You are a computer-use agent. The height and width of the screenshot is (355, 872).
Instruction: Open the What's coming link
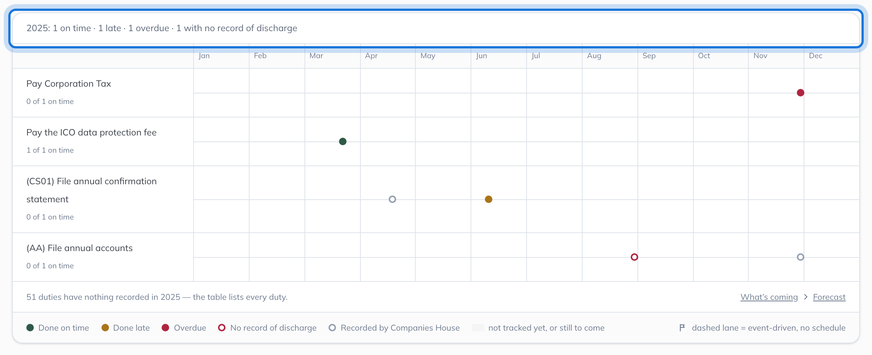[769, 297]
